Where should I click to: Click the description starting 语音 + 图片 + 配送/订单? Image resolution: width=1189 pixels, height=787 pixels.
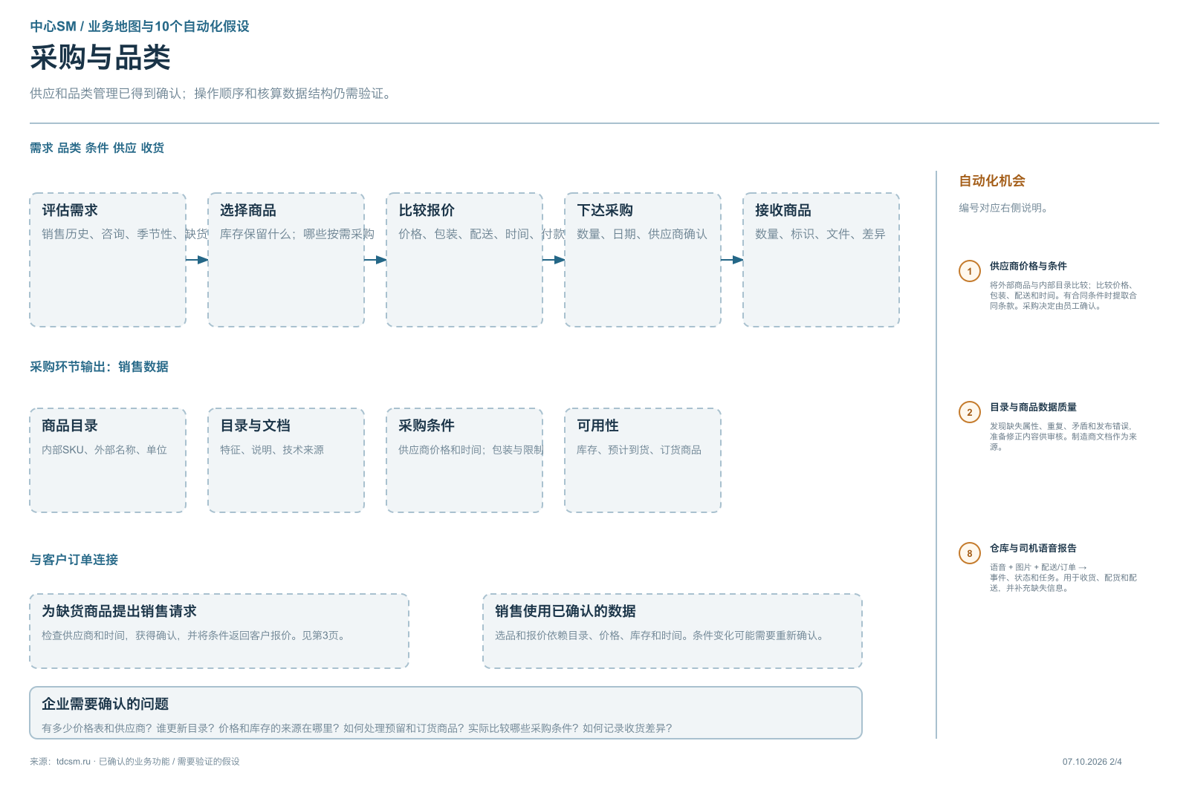pos(1063,578)
